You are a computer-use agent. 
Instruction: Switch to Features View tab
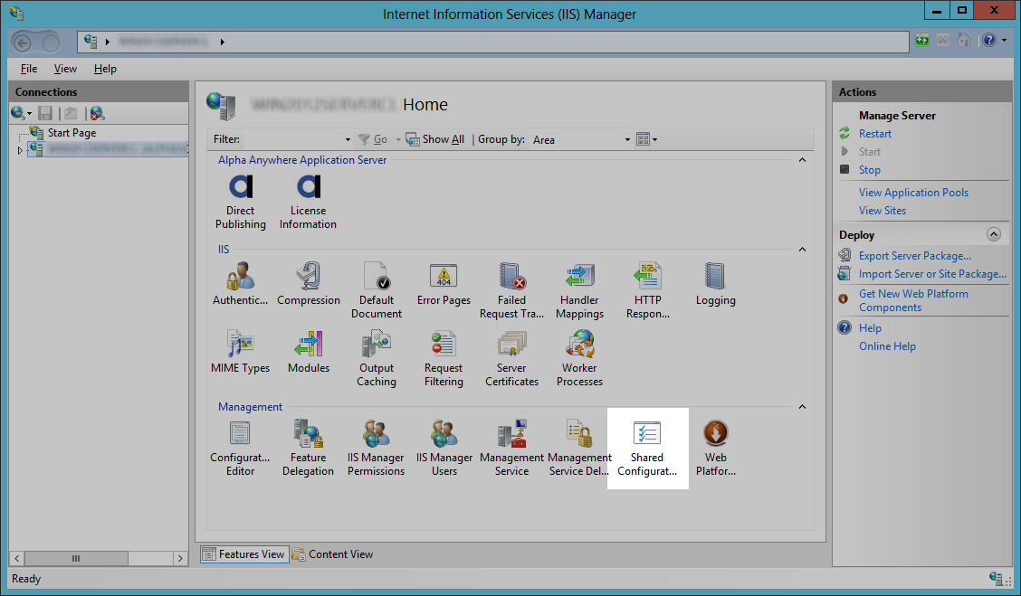point(244,554)
